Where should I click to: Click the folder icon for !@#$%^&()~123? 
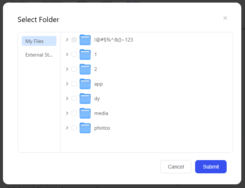pos(85,40)
